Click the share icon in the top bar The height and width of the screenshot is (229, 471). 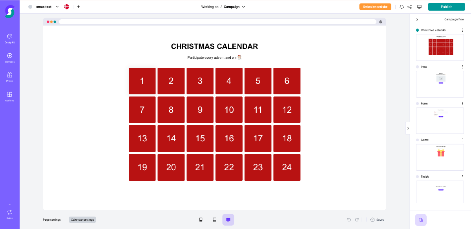[x=410, y=7]
